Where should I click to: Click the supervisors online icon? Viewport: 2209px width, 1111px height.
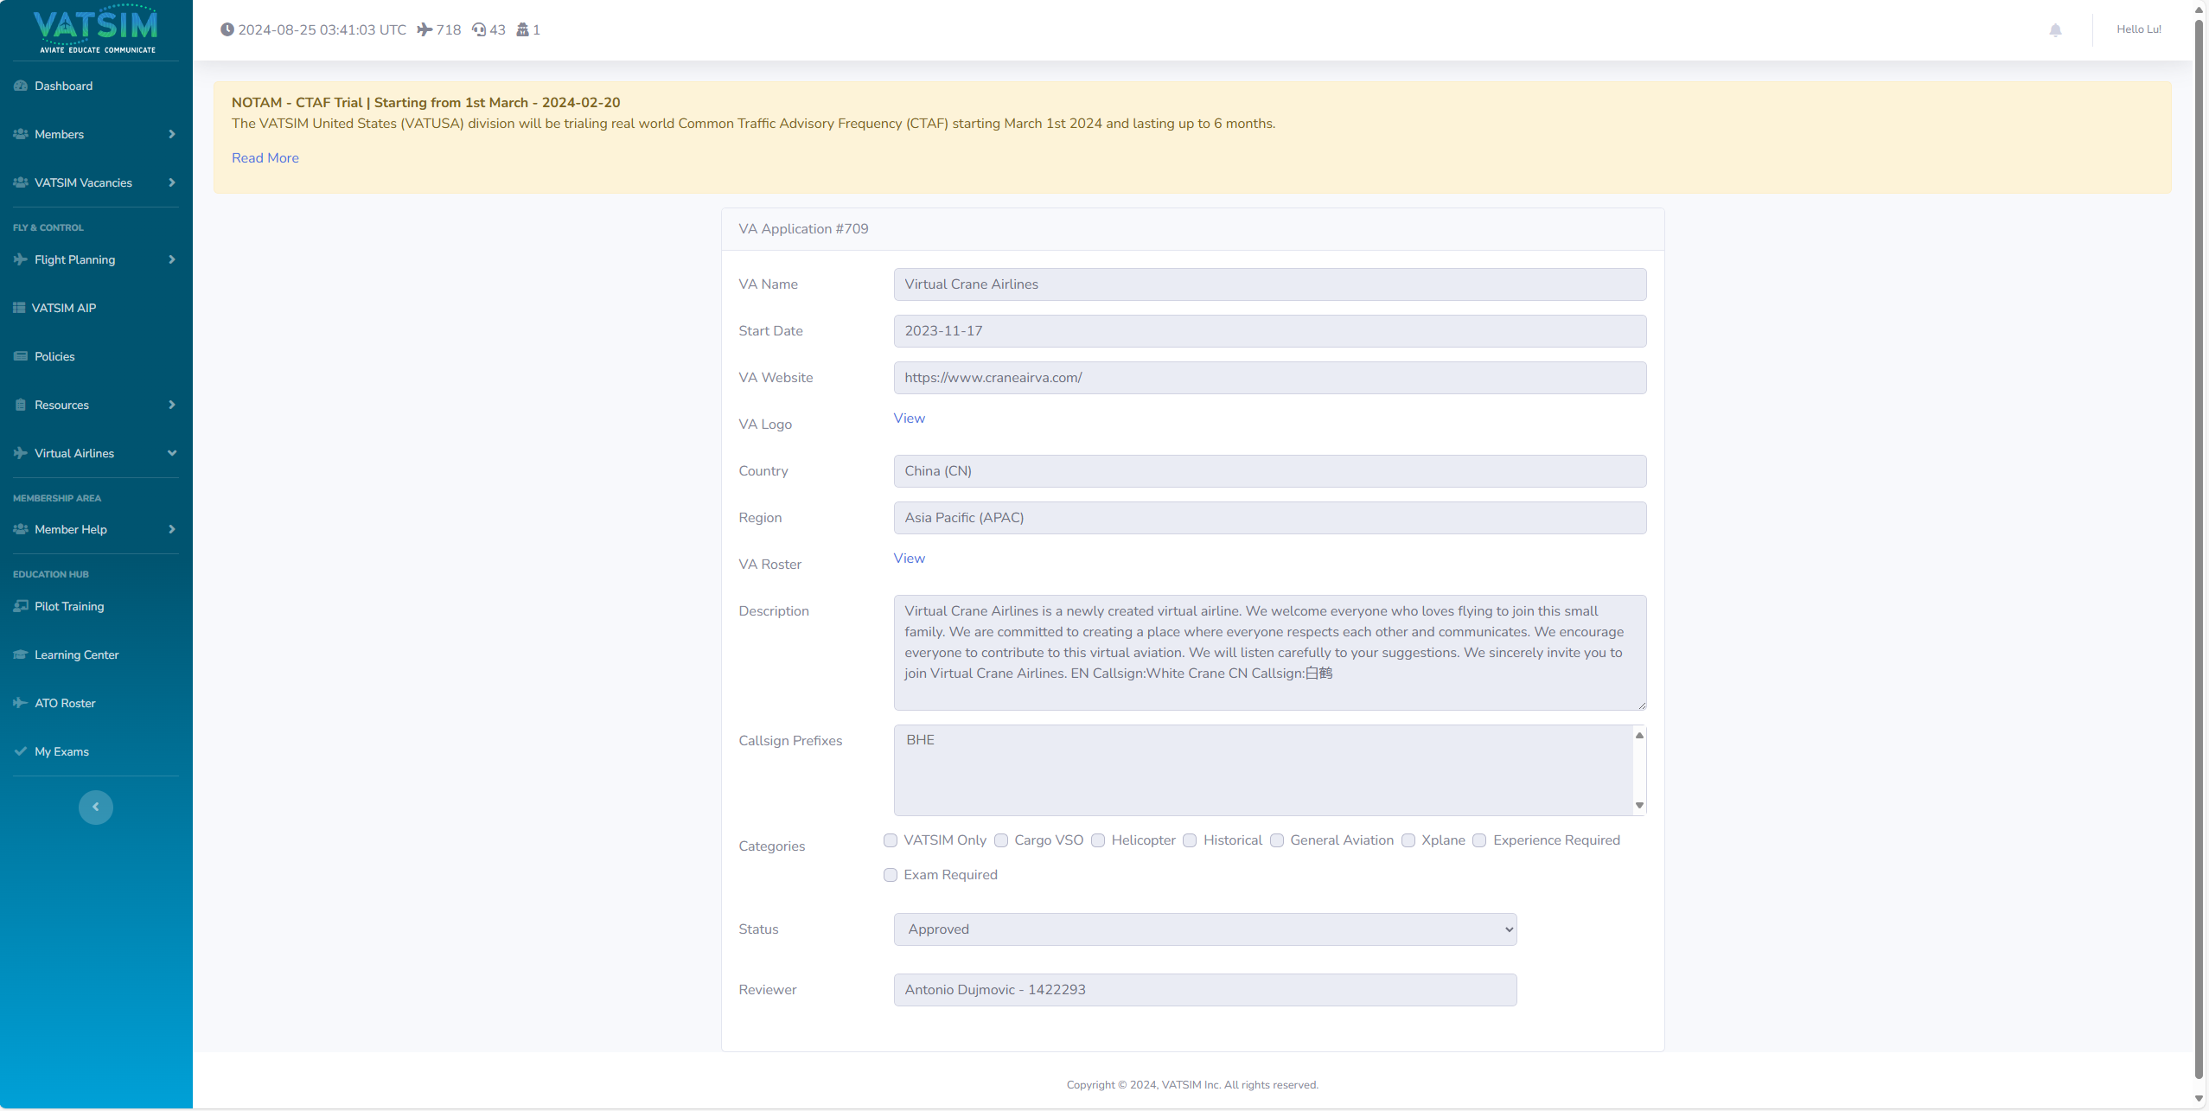[522, 29]
